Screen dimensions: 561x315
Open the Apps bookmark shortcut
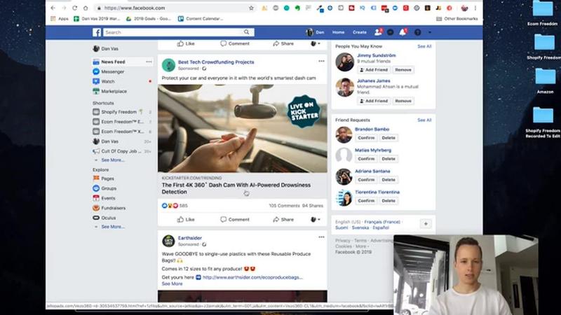(60, 19)
